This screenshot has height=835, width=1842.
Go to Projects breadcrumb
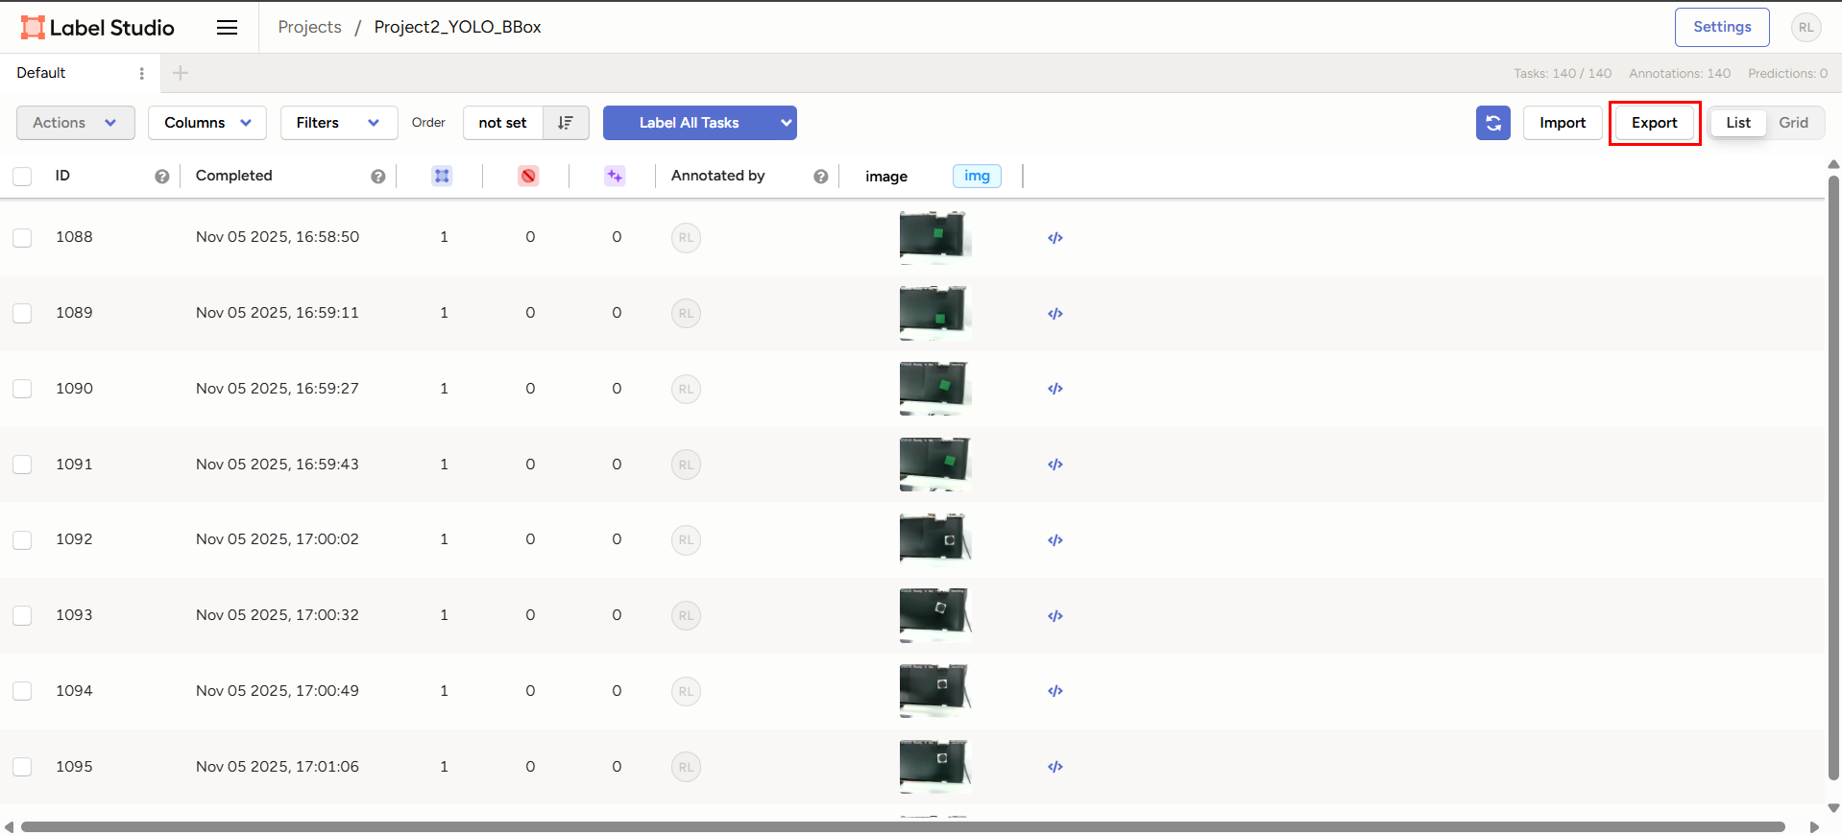coord(309,27)
